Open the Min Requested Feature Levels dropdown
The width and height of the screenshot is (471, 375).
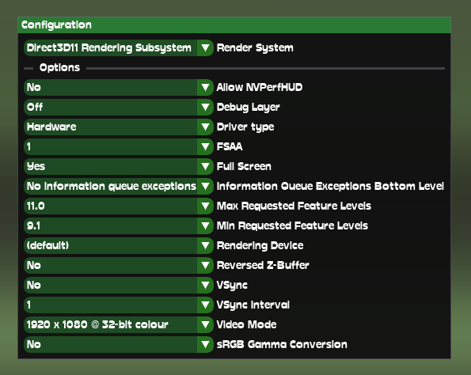coord(119,225)
